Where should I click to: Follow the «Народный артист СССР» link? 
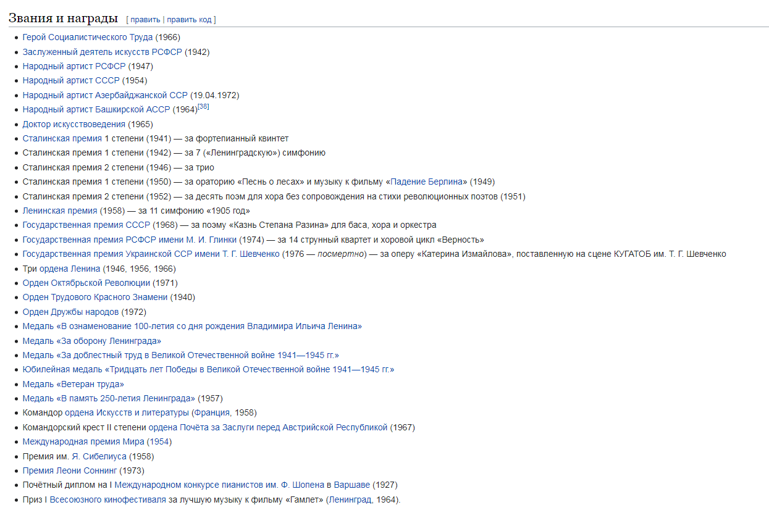pyautogui.click(x=70, y=80)
